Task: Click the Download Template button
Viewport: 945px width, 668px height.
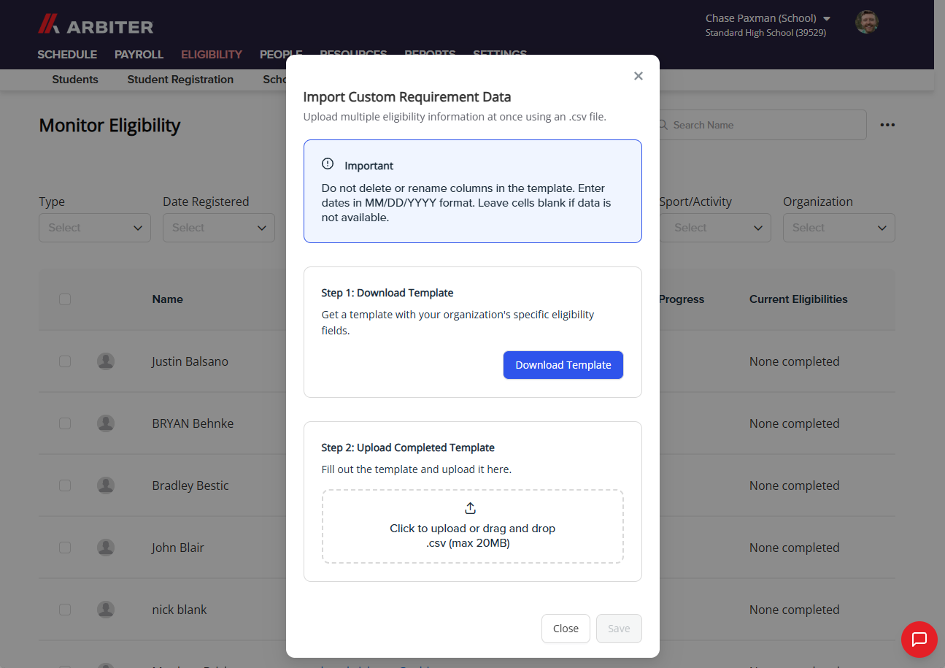Action: tap(563, 365)
